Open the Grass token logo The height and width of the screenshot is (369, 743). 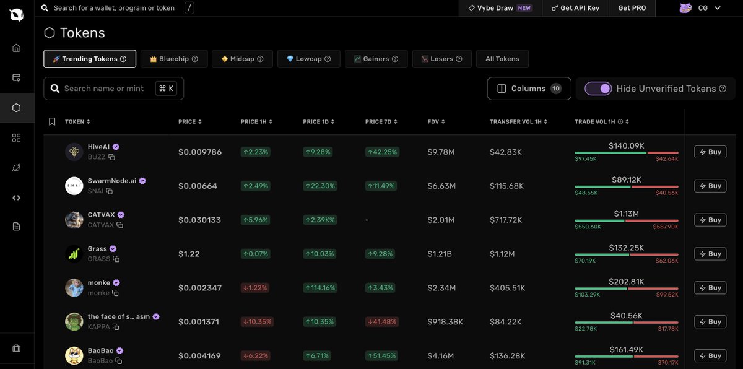74,254
